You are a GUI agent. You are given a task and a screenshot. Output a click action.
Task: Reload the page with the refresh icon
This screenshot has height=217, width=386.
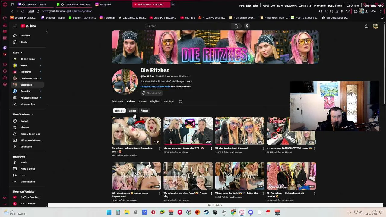23,11
